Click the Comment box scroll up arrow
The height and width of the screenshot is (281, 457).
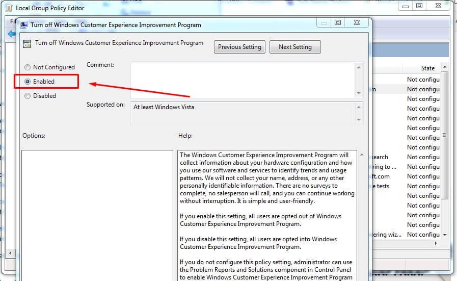tap(359, 67)
